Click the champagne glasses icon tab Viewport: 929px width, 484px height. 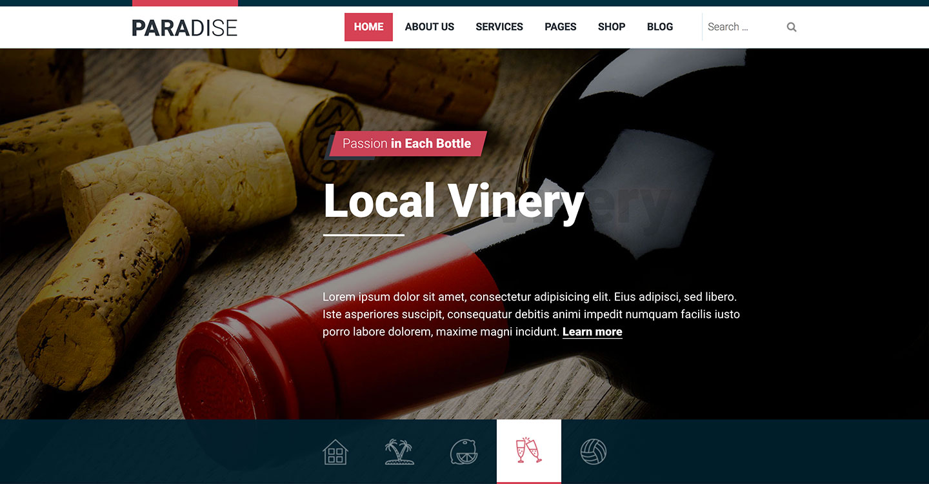tap(529, 450)
